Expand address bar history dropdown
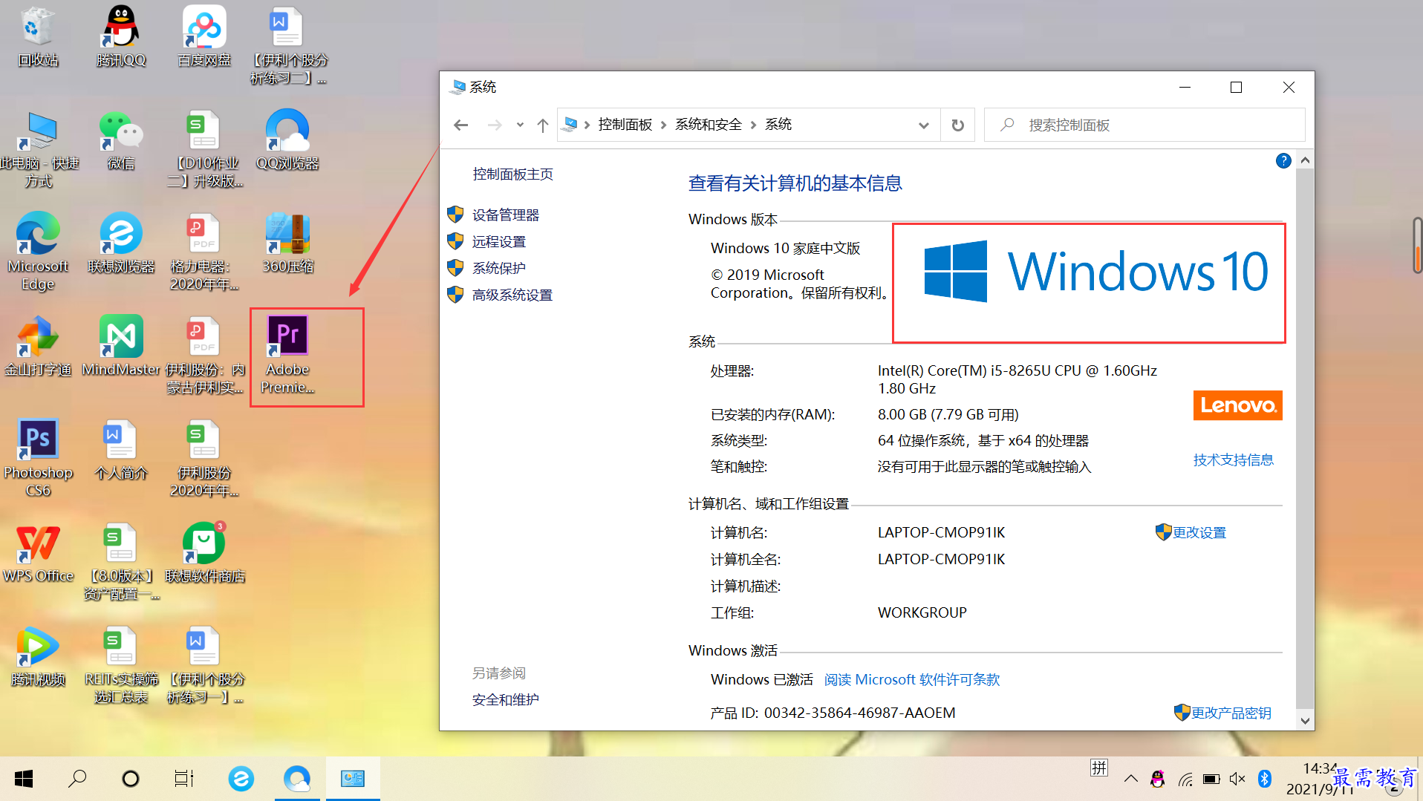This screenshot has width=1423, height=801. (x=923, y=125)
